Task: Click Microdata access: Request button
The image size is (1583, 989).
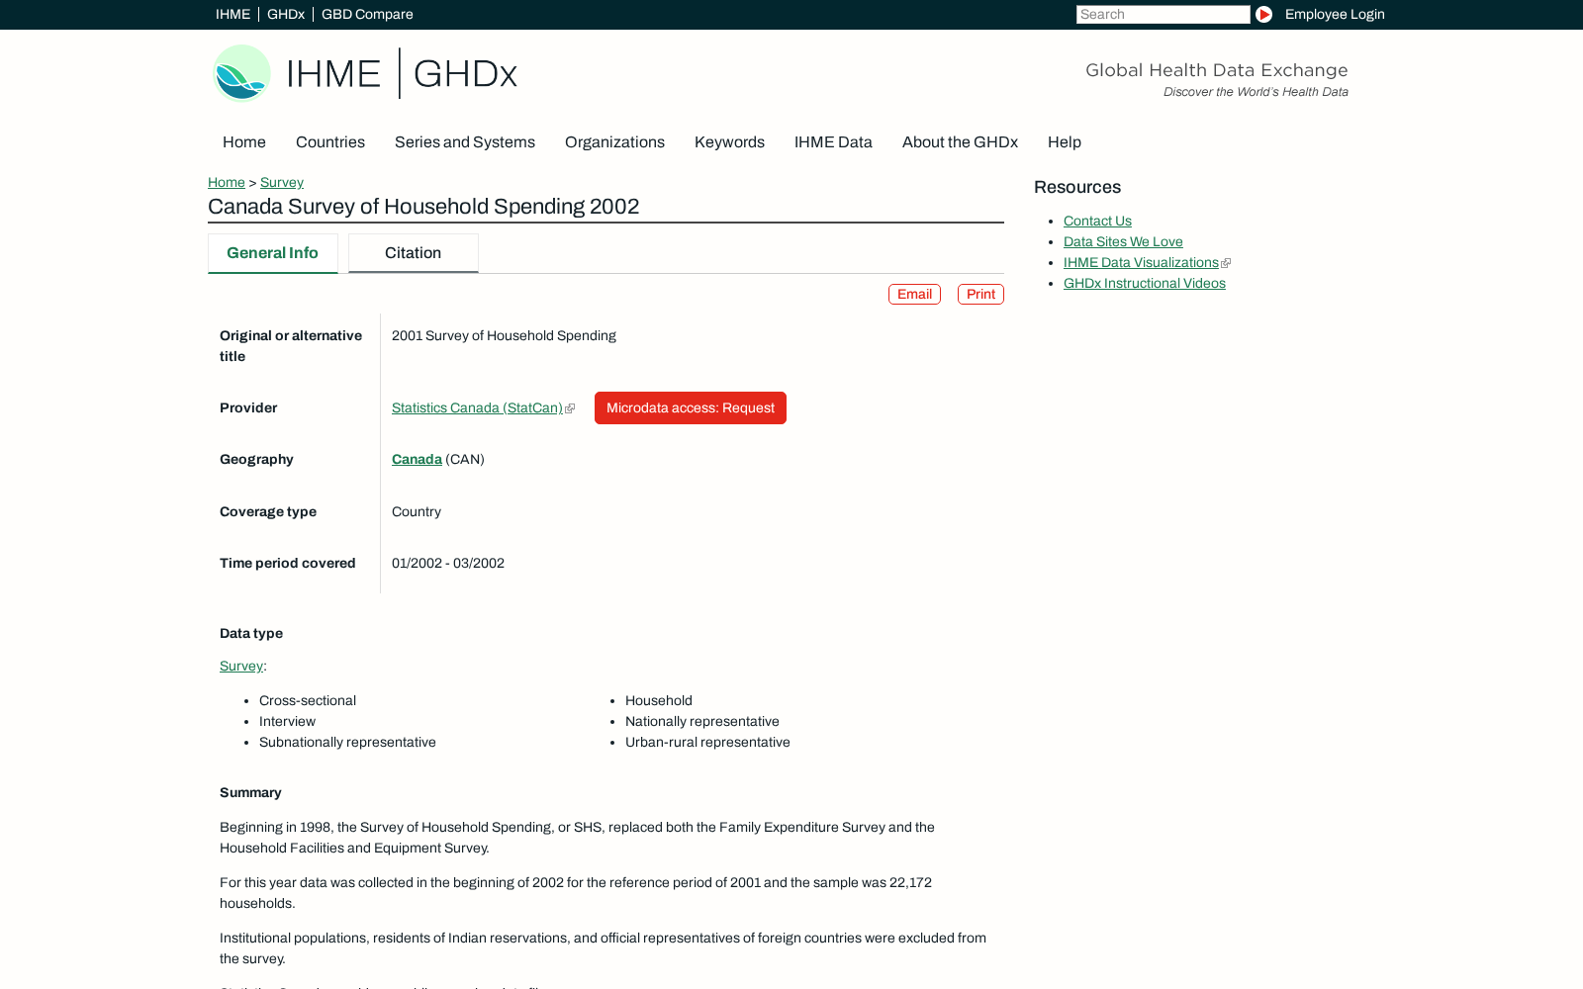Action: coord(691,408)
